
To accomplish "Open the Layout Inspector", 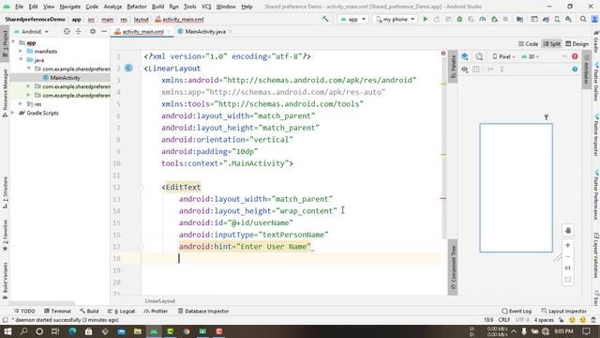I will 564,311.
